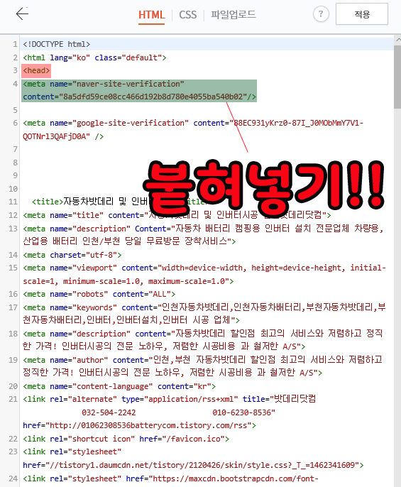
Task: Click the 적용 apply button
Action: (x=362, y=14)
